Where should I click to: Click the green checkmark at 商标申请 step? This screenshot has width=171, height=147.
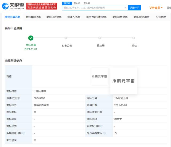31,38
